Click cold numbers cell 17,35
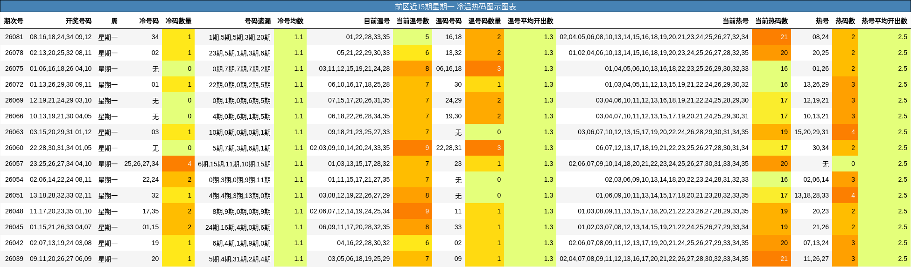The width and height of the screenshot is (911, 267). click(150, 211)
